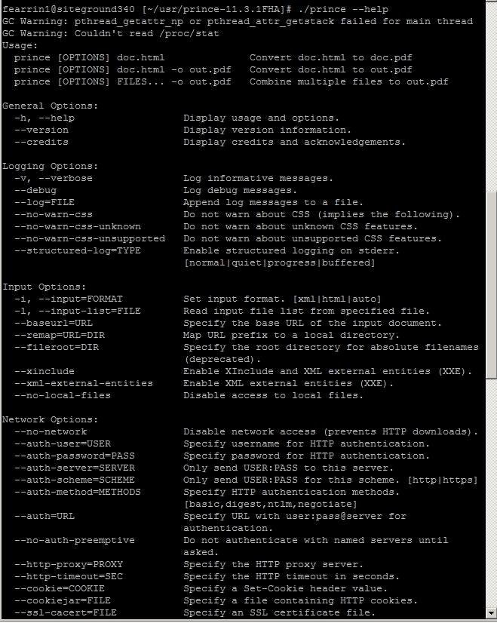This screenshot has height=623, width=497.
Task: Click scrollbar track below the thumb
Action: pyautogui.click(x=492, y=493)
